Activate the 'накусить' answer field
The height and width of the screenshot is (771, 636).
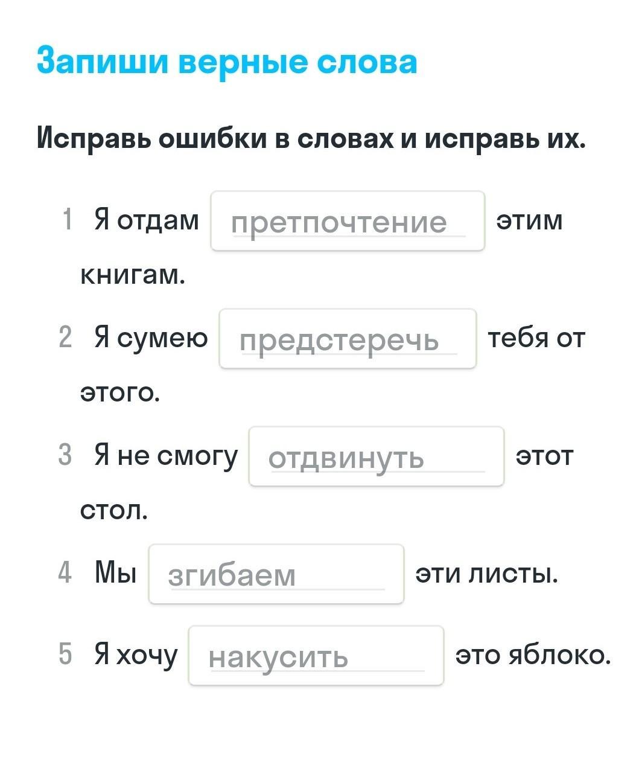coord(316,656)
